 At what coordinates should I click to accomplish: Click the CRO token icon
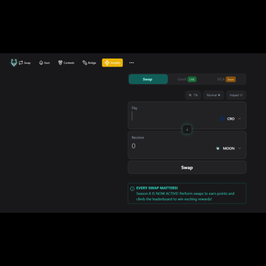click(222, 119)
